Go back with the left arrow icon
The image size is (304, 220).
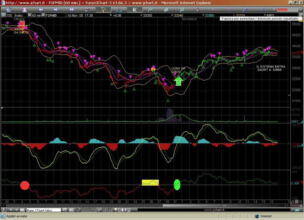pyautogui.click(x=41, y=10)
